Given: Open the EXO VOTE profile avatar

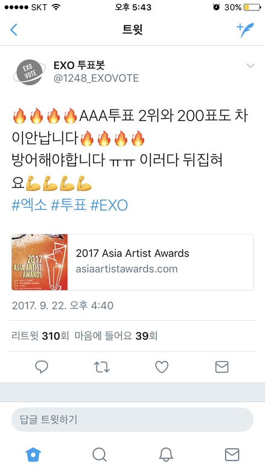Looking at the screenshot, I should (29, 72).
